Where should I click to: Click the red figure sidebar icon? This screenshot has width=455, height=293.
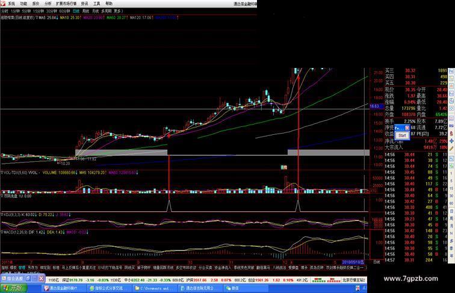click(451, 133)
